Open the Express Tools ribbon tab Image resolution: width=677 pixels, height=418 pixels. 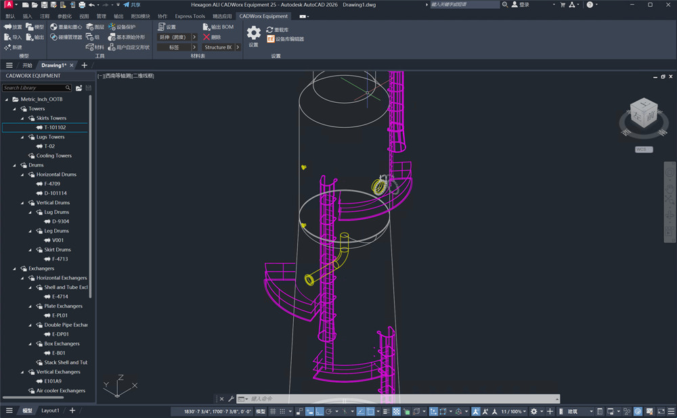(x=190, y=16)
